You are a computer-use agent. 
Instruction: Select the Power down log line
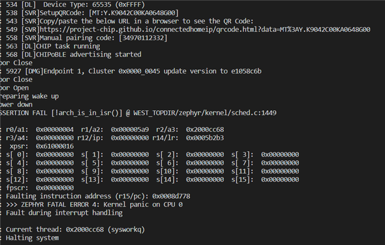(16, 104)
